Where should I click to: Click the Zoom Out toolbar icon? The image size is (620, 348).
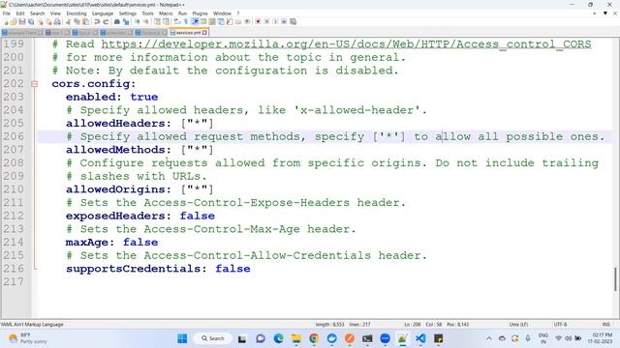click(146, 21)
